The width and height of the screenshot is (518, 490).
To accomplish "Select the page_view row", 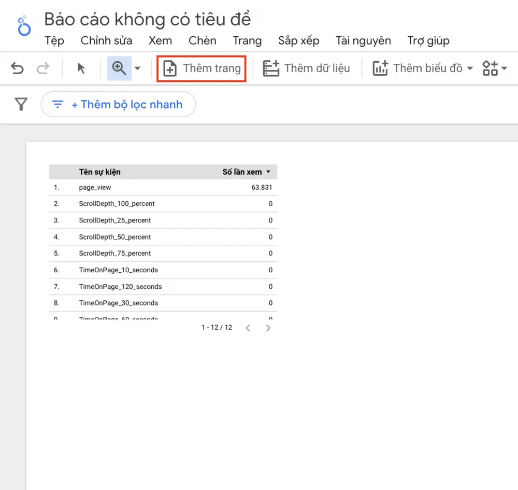I will [x=163, y=188].
